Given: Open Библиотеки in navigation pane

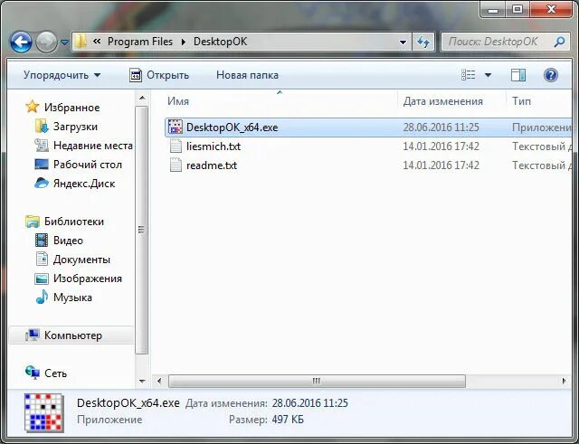Looking at the screenshot, I should coord(74,222).
